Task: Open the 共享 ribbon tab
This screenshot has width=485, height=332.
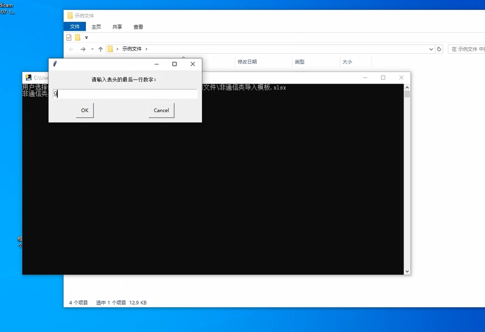Action: (117, 27)
